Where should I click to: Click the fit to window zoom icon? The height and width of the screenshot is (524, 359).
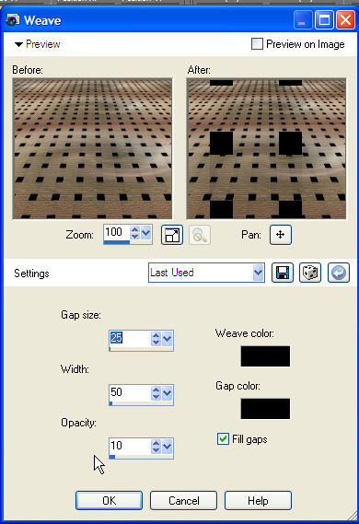pyautogui.click(x=172, y=235)
